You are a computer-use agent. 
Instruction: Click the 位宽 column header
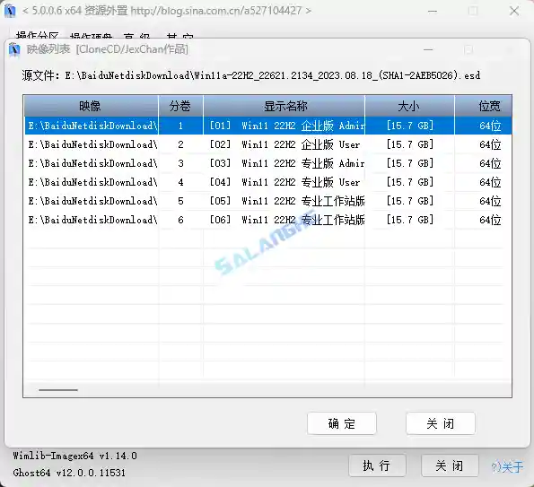pyautogui.click(x=484, y=106)
